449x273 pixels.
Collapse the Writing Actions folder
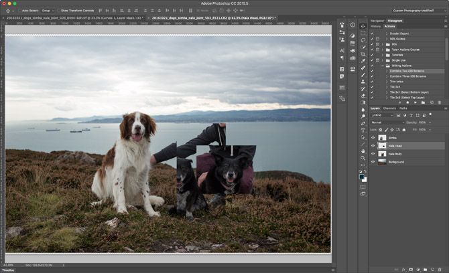pos(383,66)
